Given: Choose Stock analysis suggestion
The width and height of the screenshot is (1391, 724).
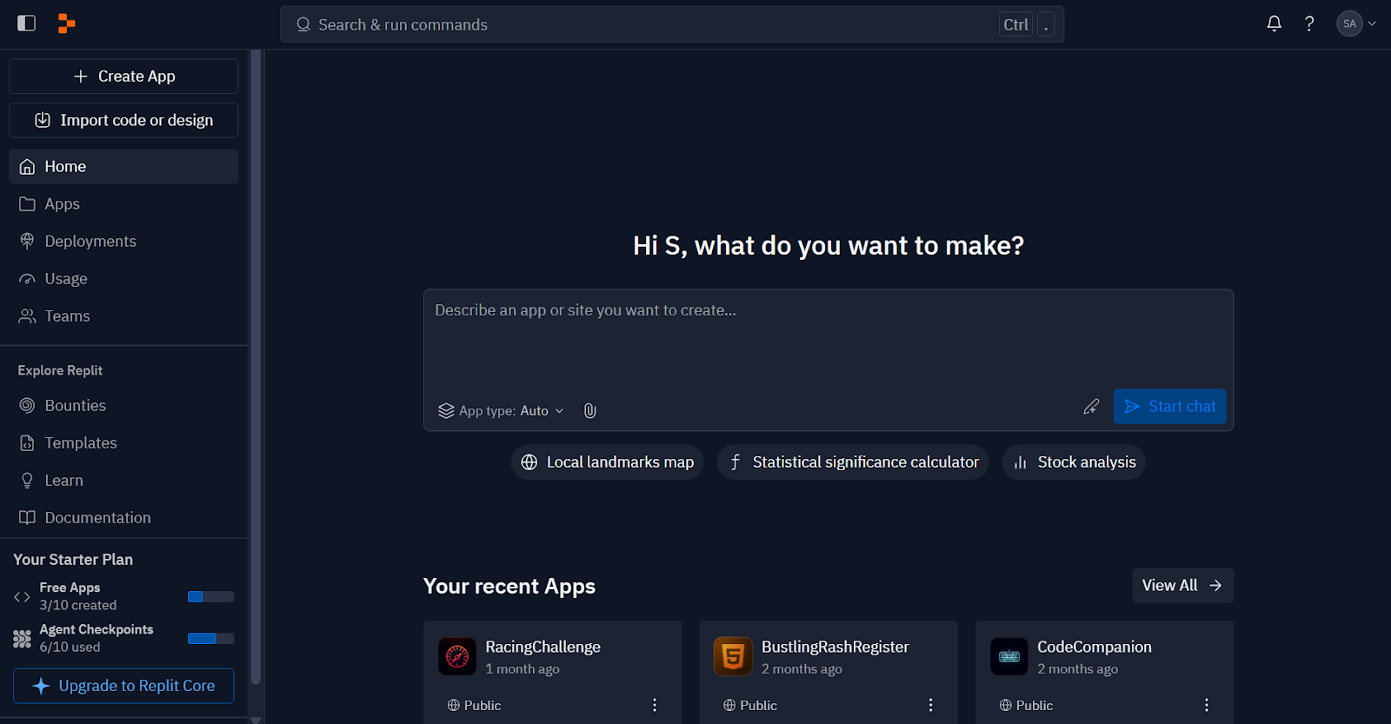Looking at the screenshot, I should click(1074, 462).
